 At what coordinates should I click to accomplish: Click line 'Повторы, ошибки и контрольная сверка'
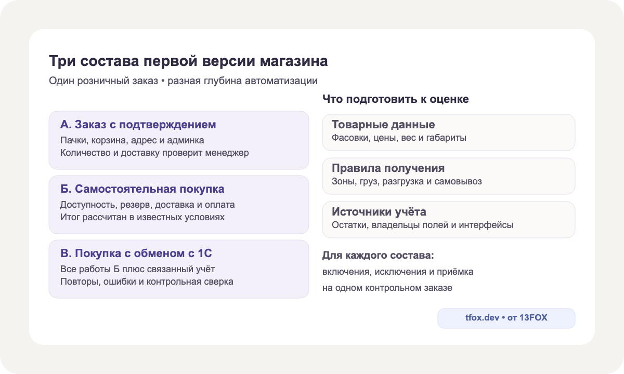(x=147, y=282)
